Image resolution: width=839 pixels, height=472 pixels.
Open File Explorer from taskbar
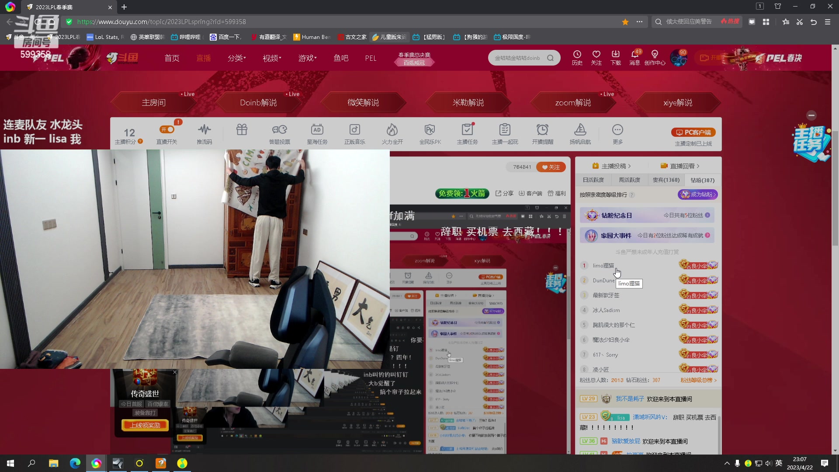53,463
